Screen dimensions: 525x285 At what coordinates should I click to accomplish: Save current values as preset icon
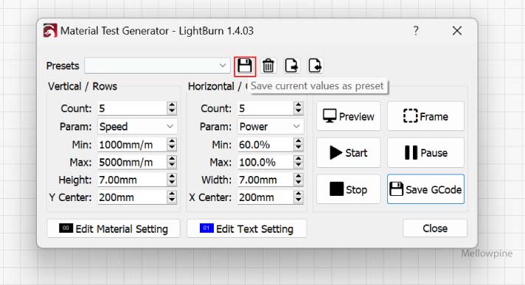245,66
